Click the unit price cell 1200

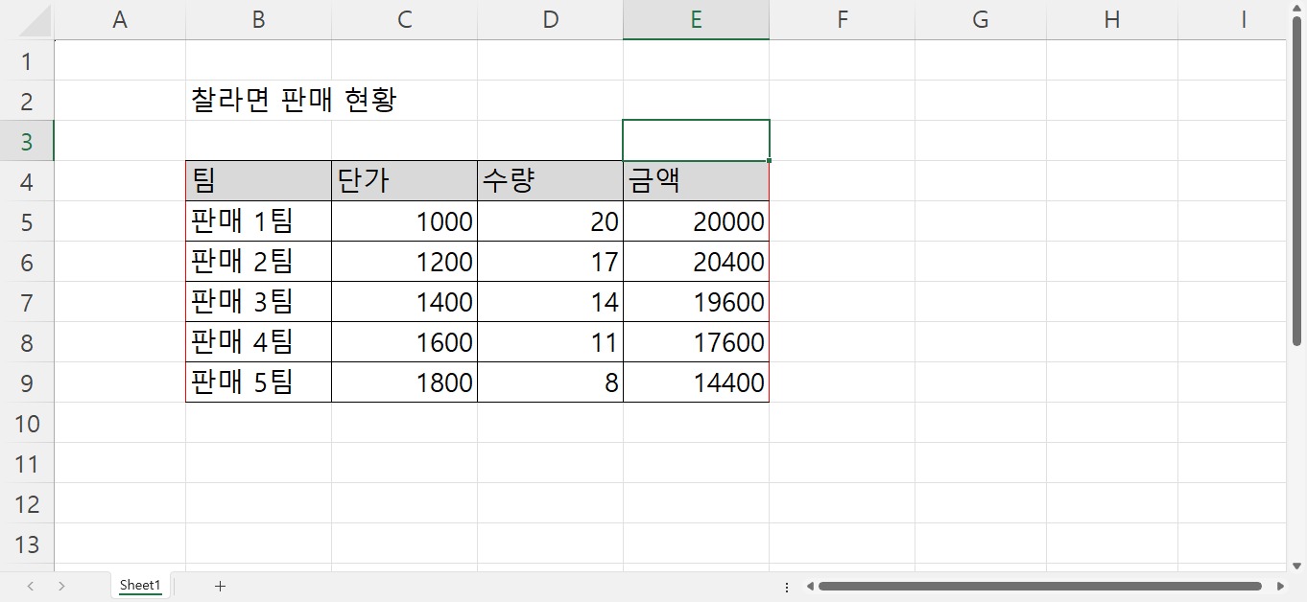pos(404,262)
